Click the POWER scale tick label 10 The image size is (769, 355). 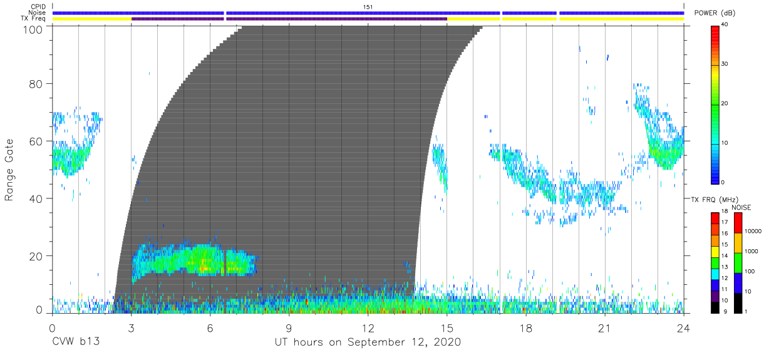pyautogui.click(x=725, y=143)
